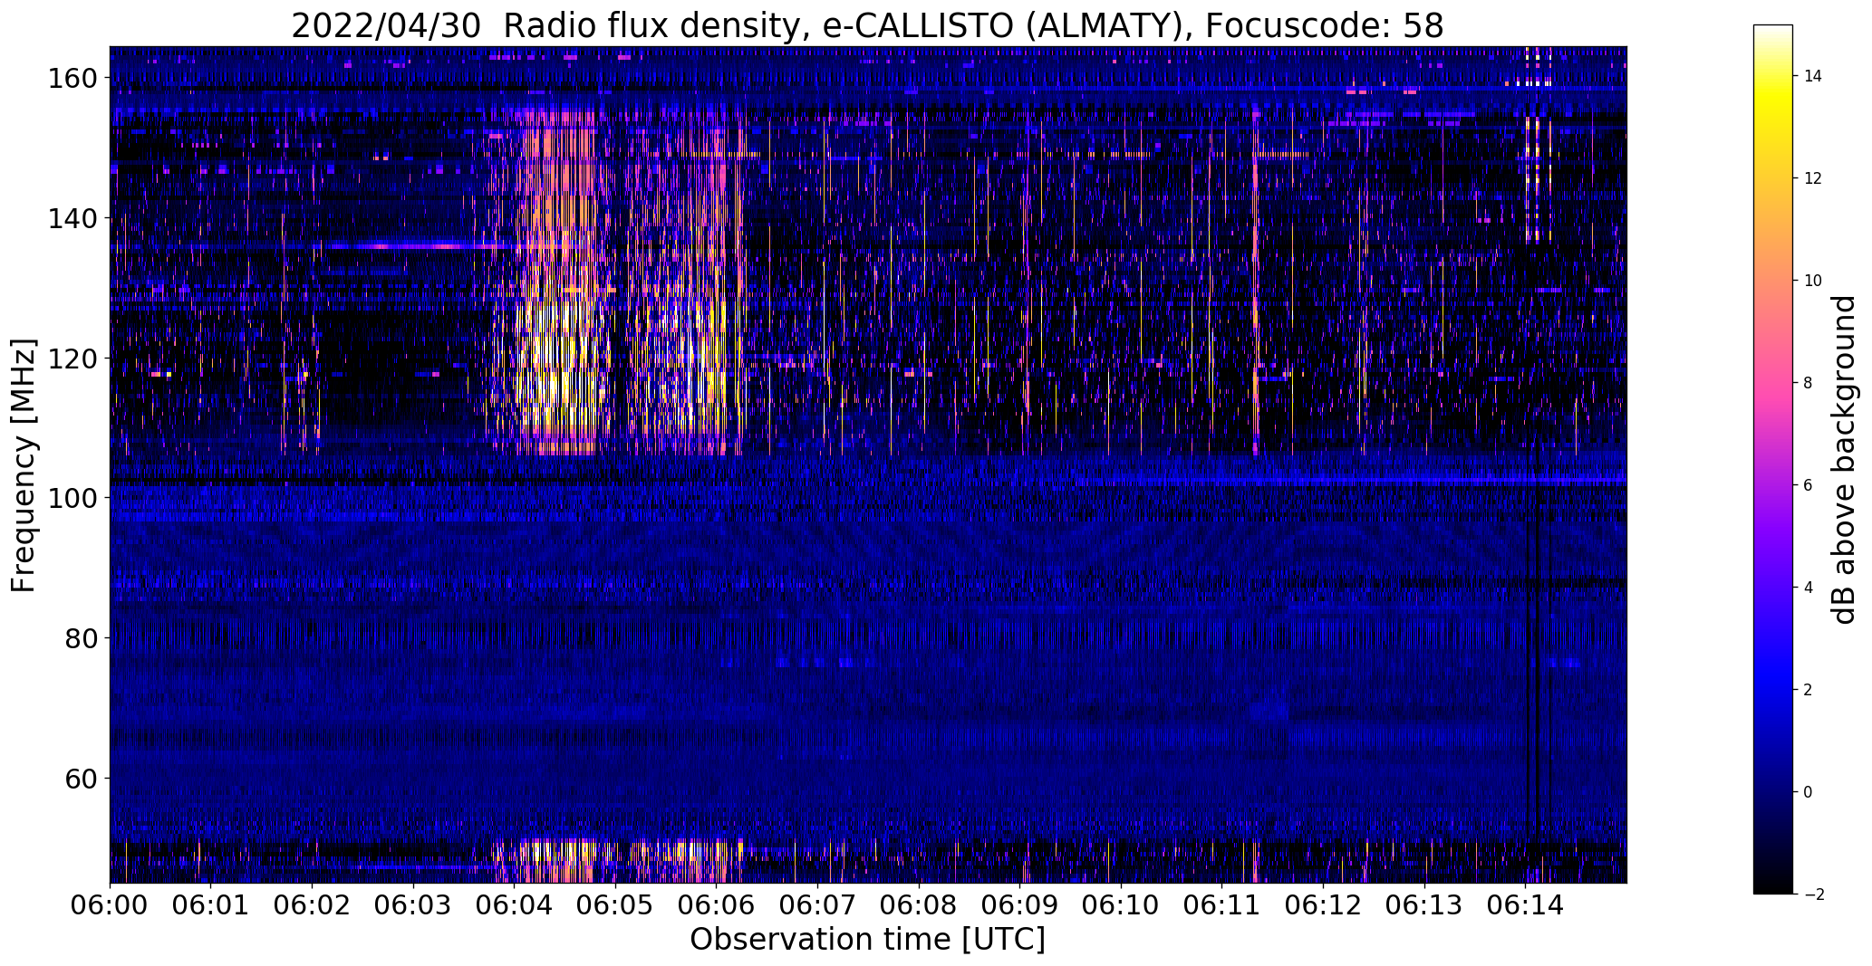Viewport: 1872px width, 966px height.
Task: Click the colorbar tick label 0
Action: pos(1809,792)
